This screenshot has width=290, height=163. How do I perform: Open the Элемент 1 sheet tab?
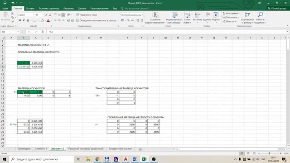tap(41, 149)
